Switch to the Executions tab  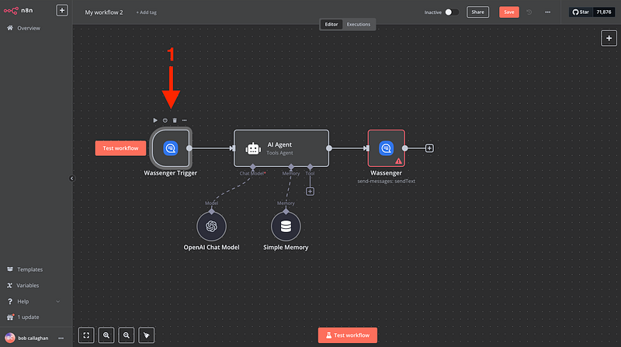click(358, 24)
